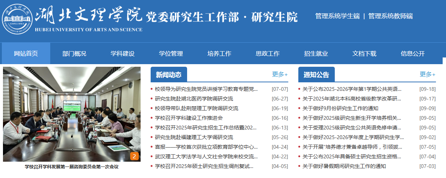Open the 培养工作 menu
The image size is (446, 178).
click(219, 53)
